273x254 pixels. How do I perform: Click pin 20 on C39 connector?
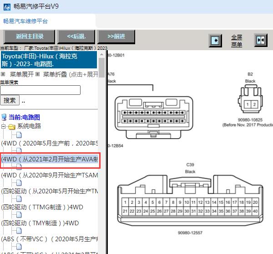coord(255,202)
